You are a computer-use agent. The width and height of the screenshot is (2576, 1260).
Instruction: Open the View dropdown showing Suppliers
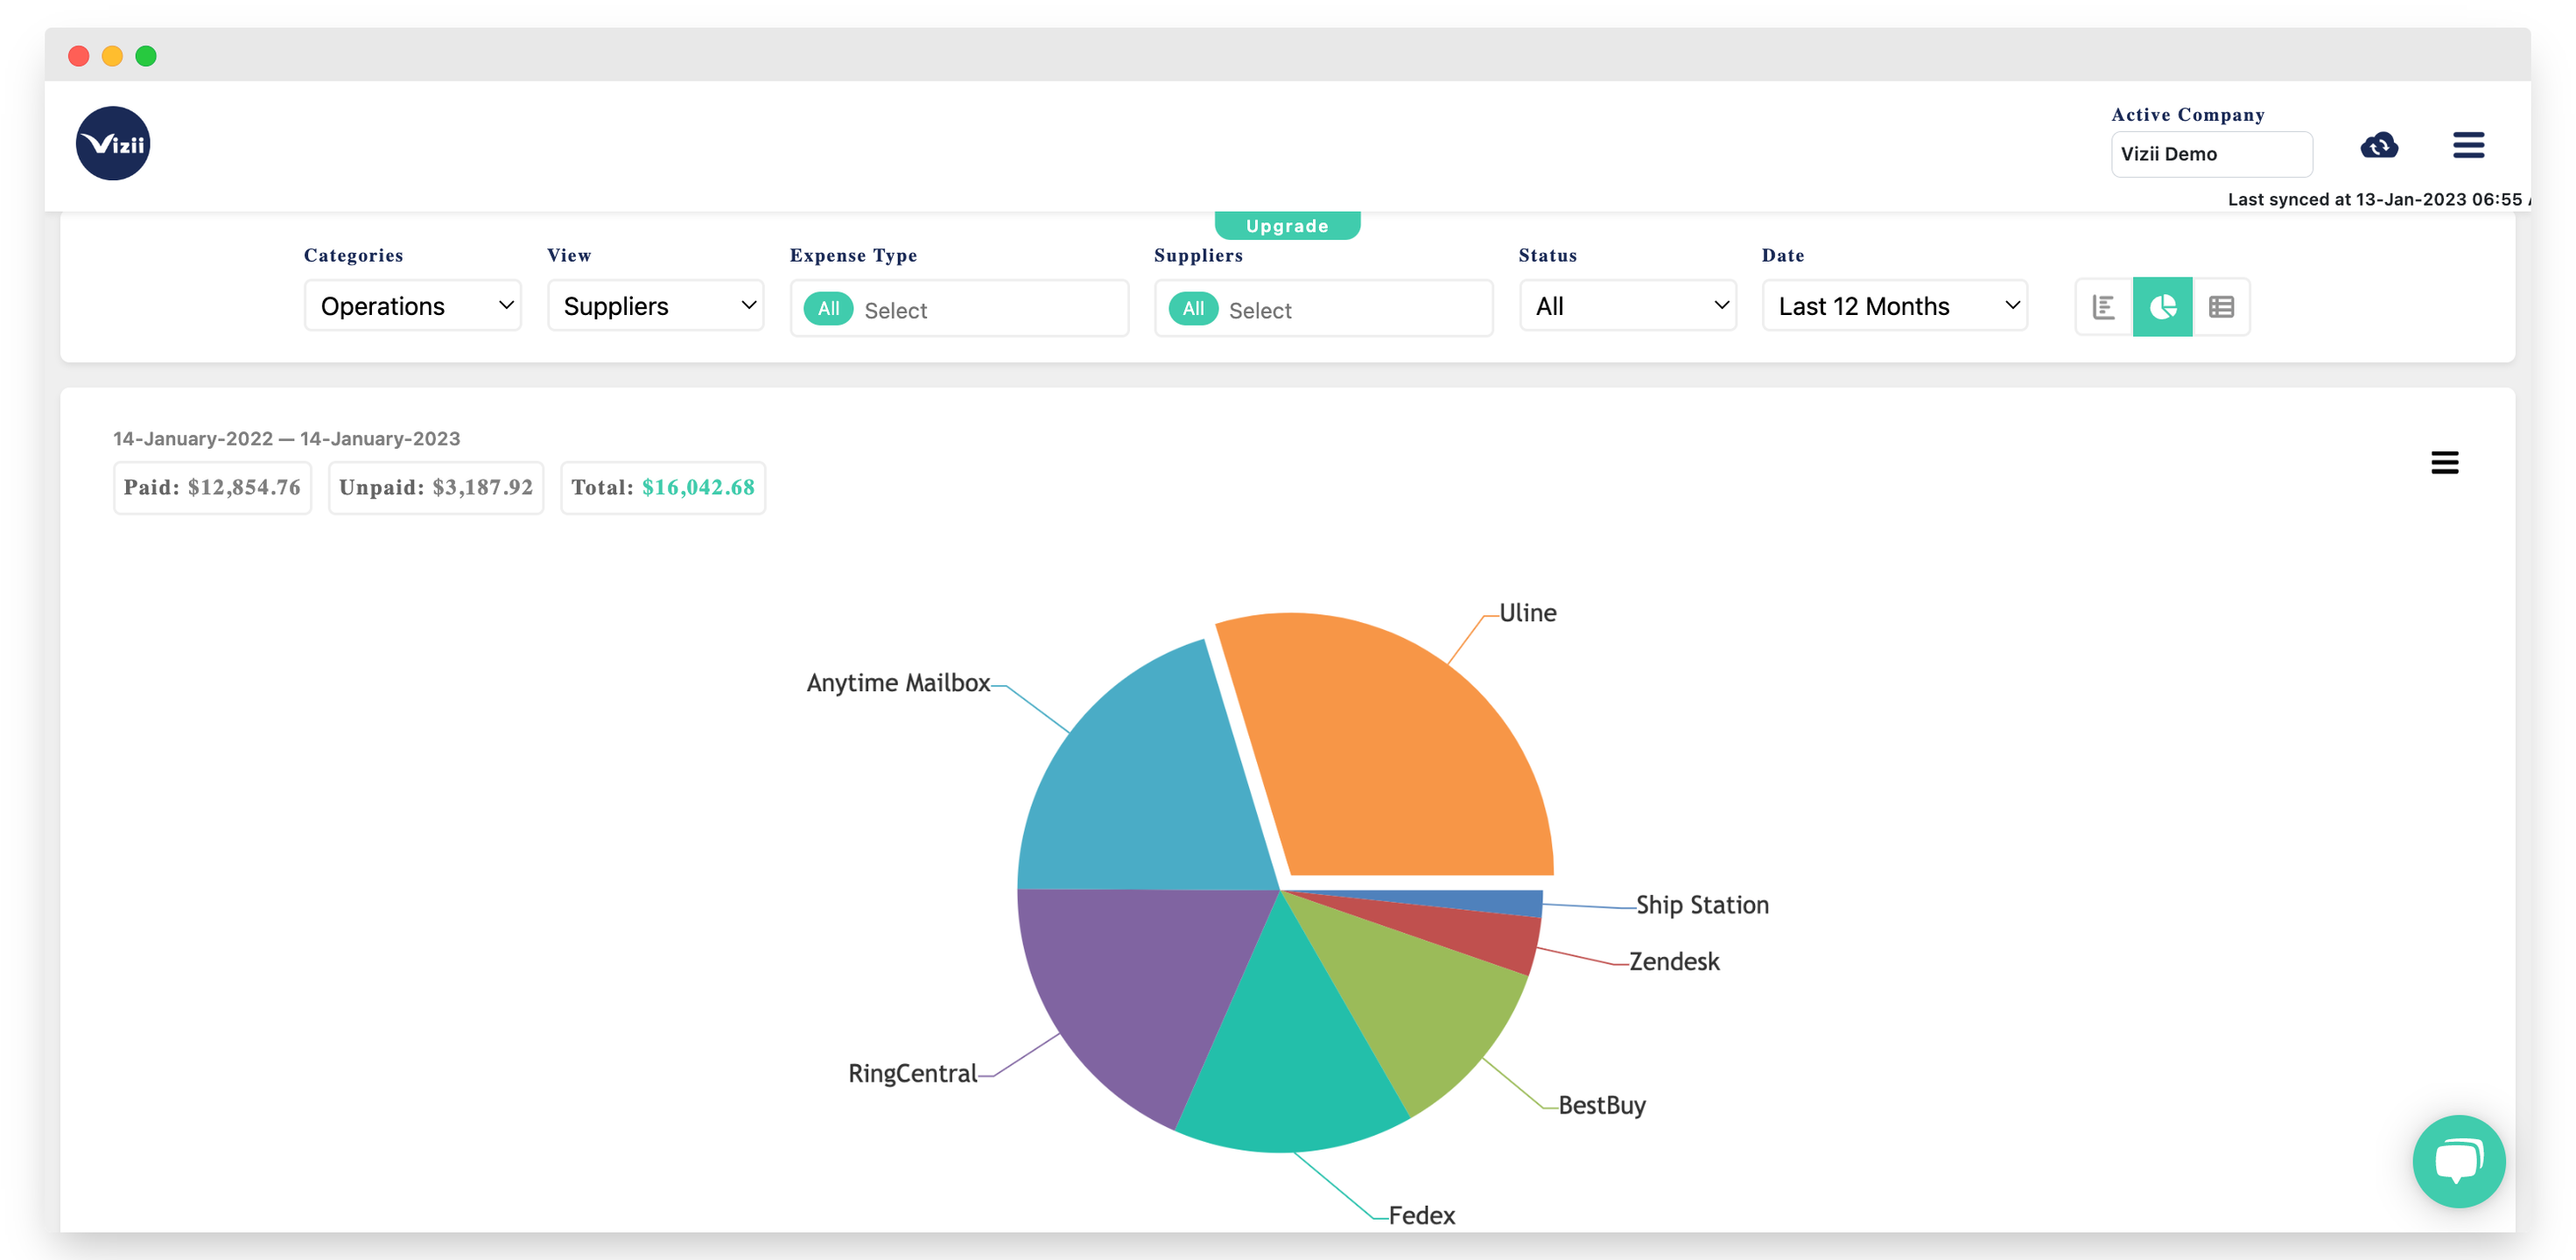(x=656, y=306)
